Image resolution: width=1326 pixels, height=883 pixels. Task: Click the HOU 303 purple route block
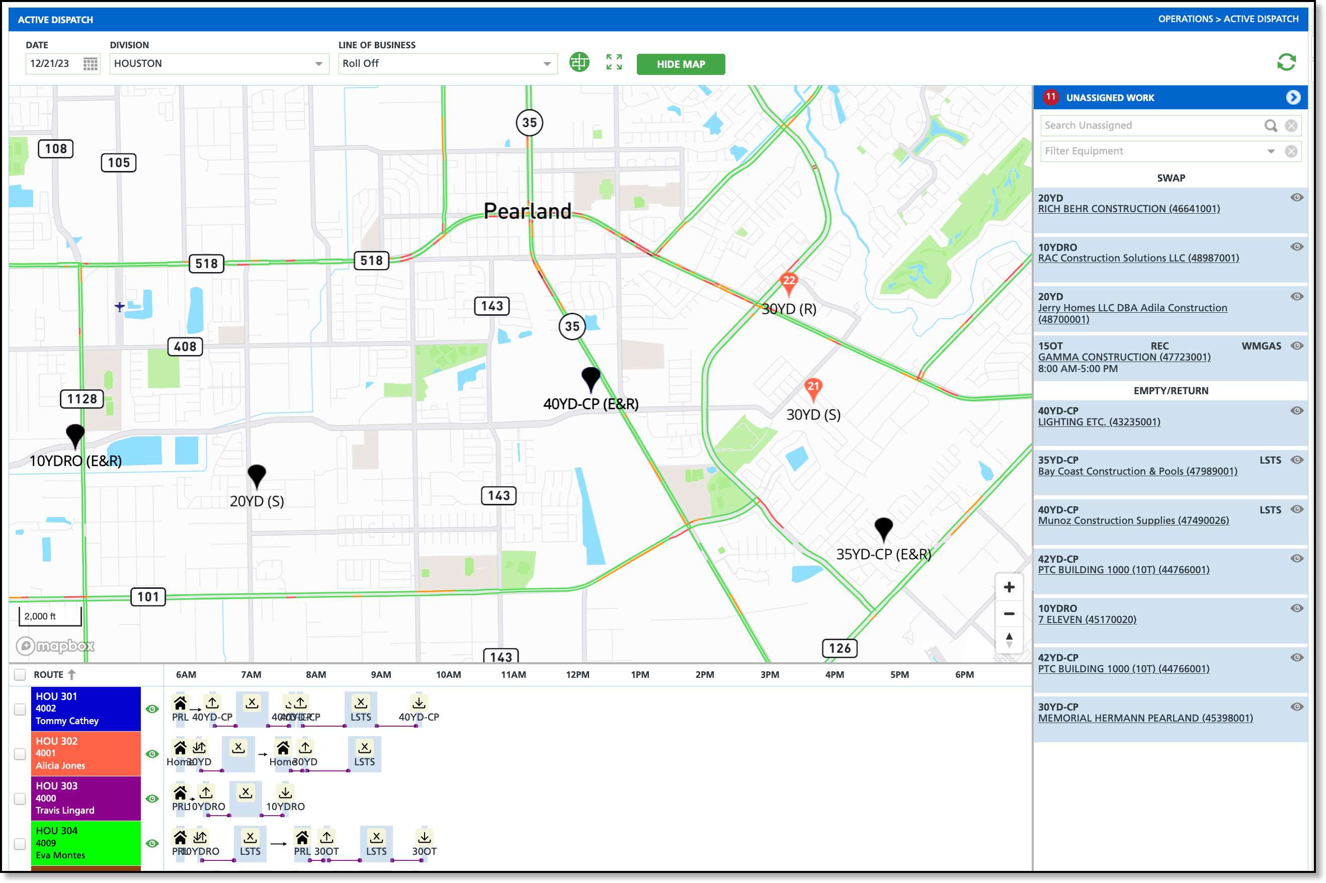coord(86,799)
